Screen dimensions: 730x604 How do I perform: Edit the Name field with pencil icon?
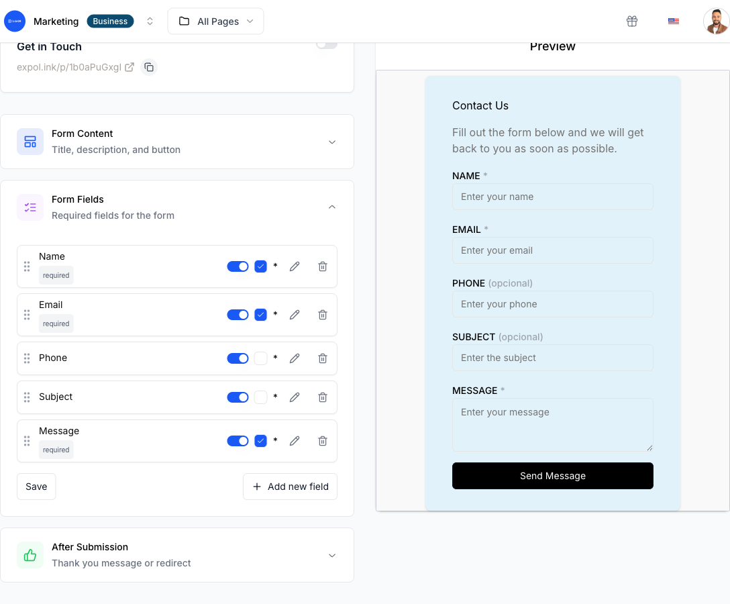[295, 266]
